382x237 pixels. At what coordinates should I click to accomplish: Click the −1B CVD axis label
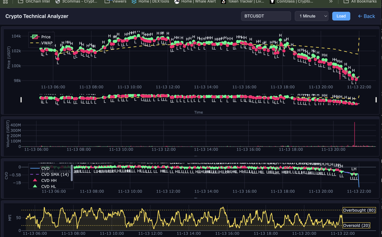pyautogui.click(x=17, y=183)
